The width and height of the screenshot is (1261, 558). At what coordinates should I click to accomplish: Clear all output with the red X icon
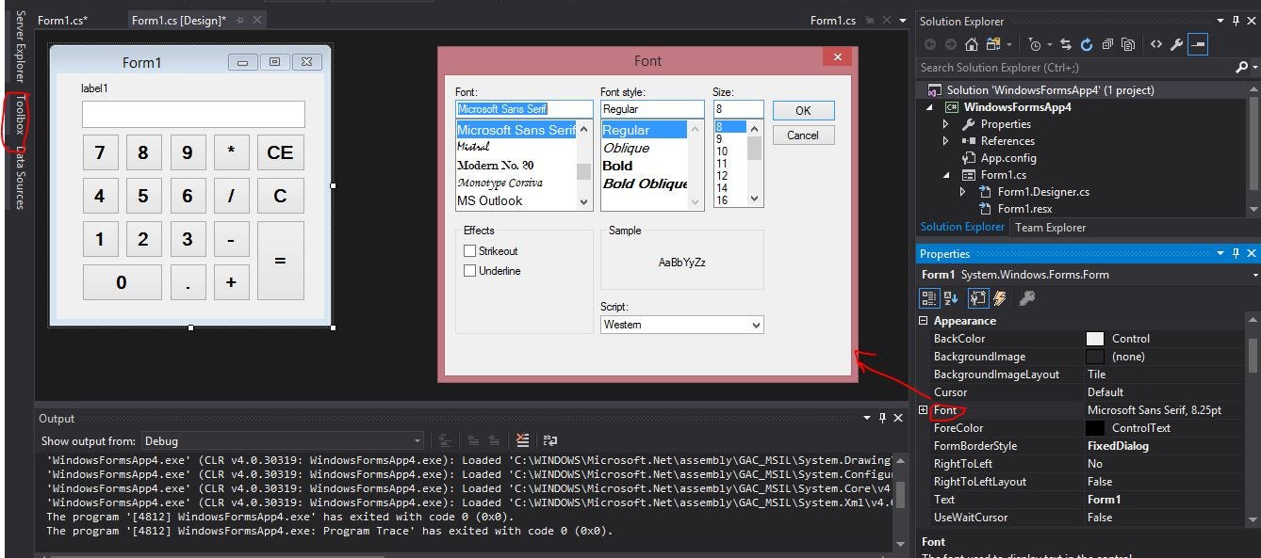click(x=523, y=440)
